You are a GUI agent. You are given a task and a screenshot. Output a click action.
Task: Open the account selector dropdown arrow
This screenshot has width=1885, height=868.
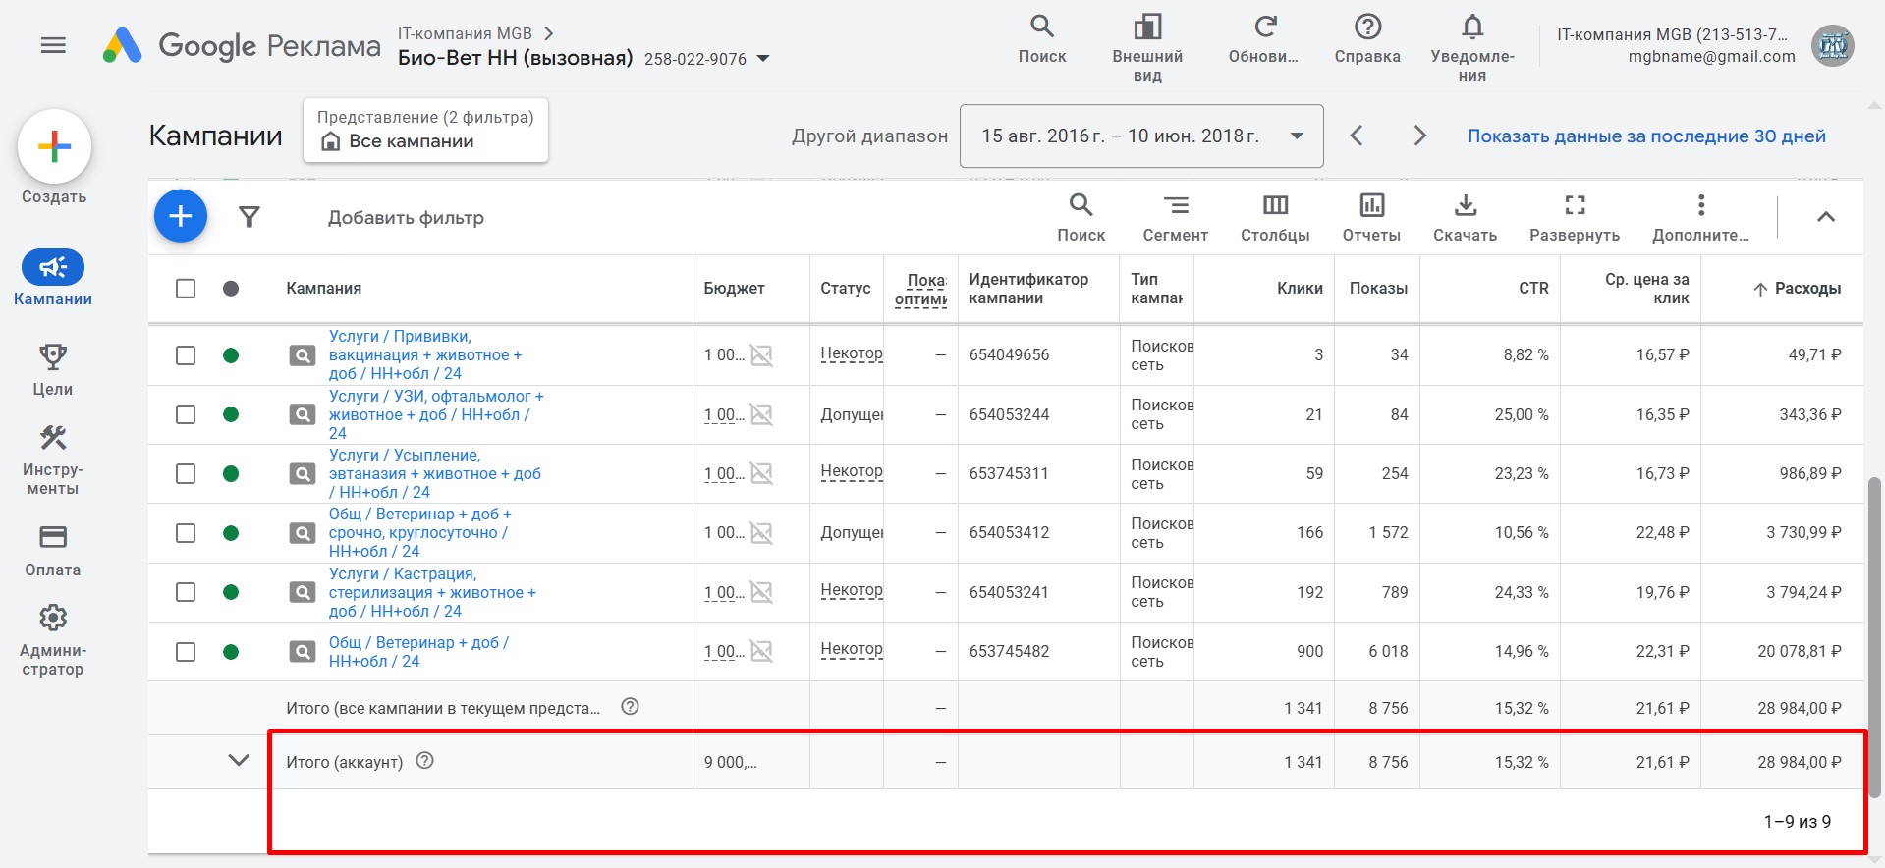coord(762,59)
